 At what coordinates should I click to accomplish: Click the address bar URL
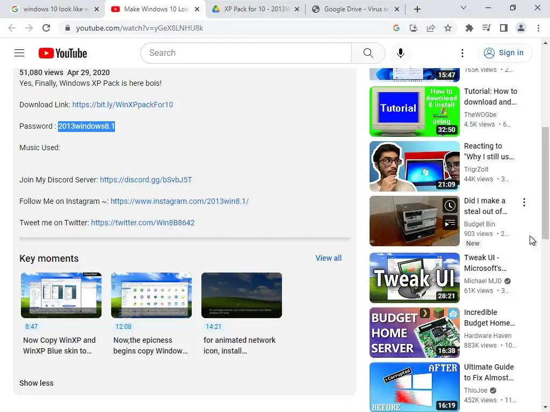(x=139, y=28)
